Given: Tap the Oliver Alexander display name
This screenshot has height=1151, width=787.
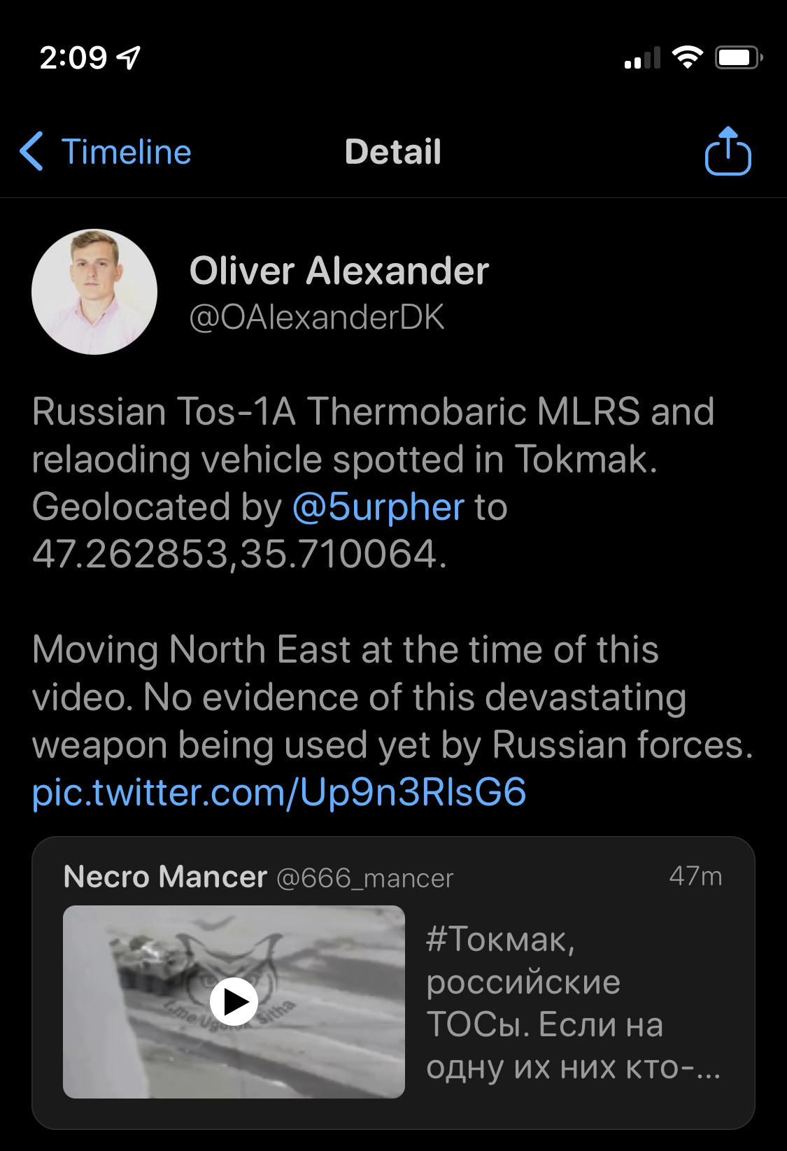Looking at the screenshot, I should coord(339,271).
